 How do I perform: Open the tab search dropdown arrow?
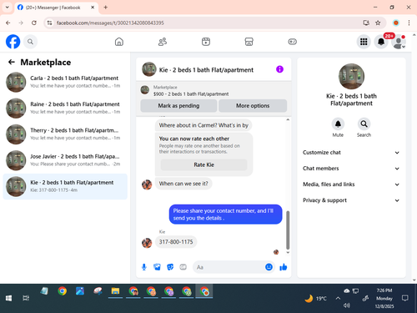coord(8,8)
